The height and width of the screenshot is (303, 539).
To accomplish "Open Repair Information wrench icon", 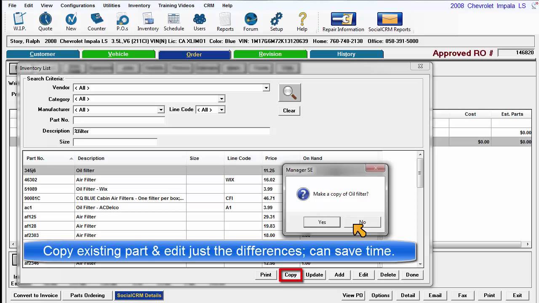I will (343, 21).
